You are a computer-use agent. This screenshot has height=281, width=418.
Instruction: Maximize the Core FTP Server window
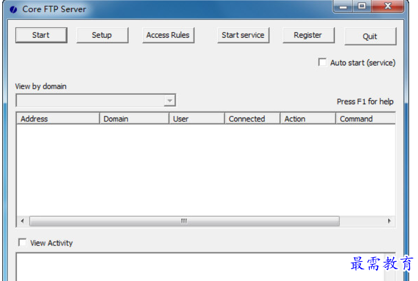[x=362, y=6]
